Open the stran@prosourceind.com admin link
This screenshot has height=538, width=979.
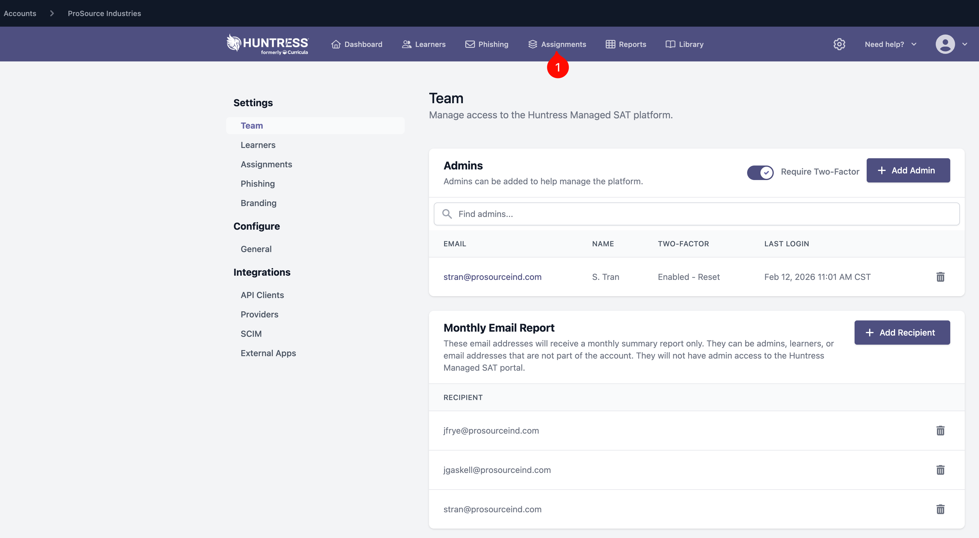pyautogui.click(x=492, y=277)
